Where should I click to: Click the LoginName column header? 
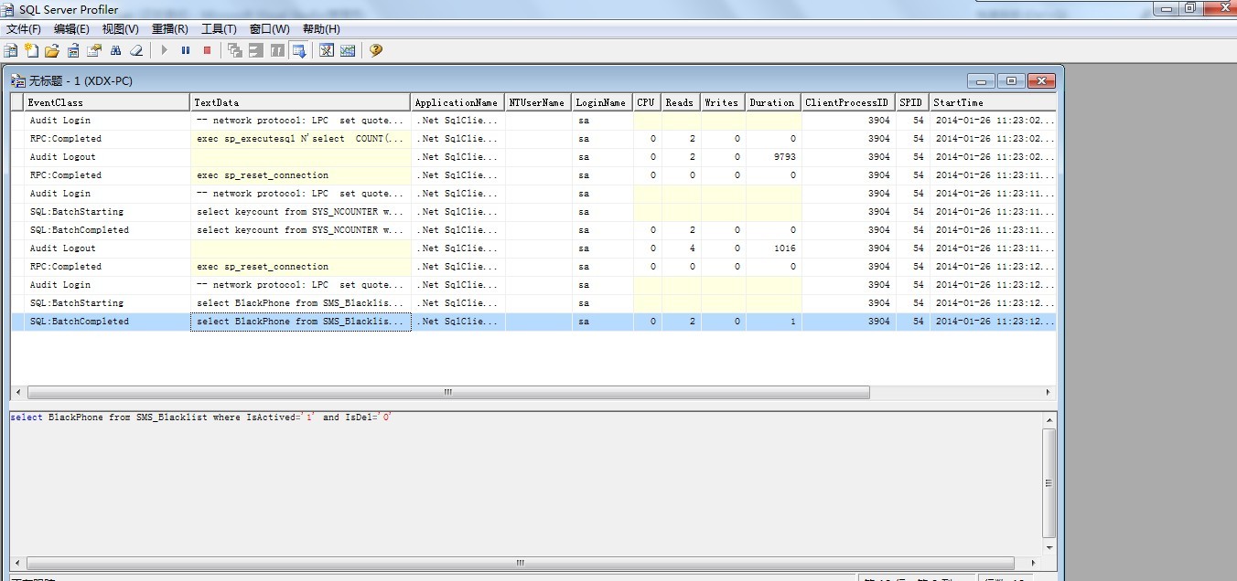(x=602, y=102)
